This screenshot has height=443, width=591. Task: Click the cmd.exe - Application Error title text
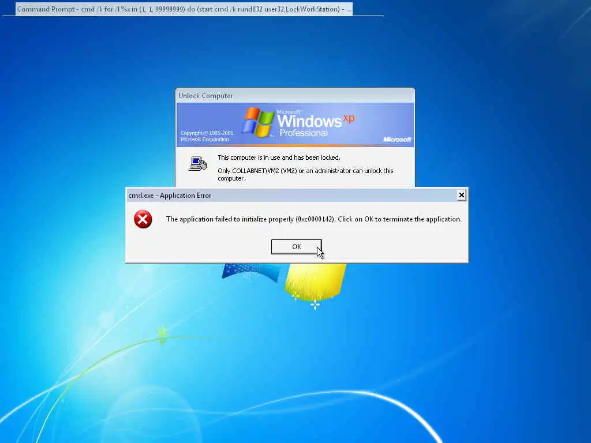[170, 196]
